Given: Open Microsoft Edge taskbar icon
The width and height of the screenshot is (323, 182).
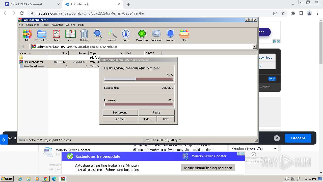Looking at the screenshot, I should pos(54,179).
